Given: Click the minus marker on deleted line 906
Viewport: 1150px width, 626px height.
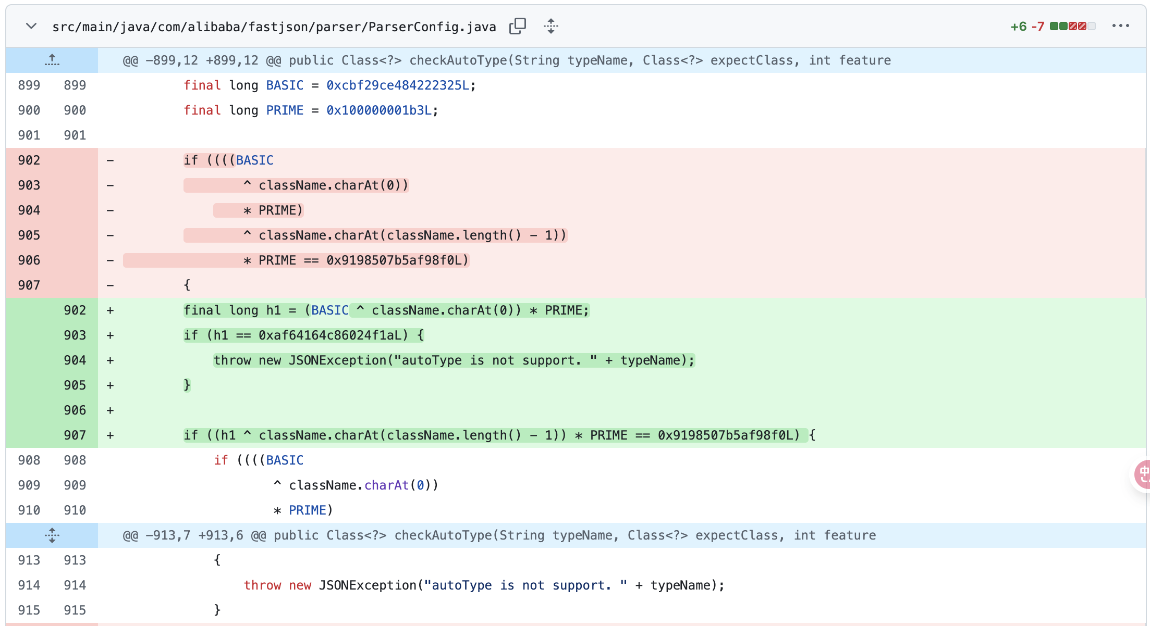Looking at the screenshot, I should [x=110, y=260].
